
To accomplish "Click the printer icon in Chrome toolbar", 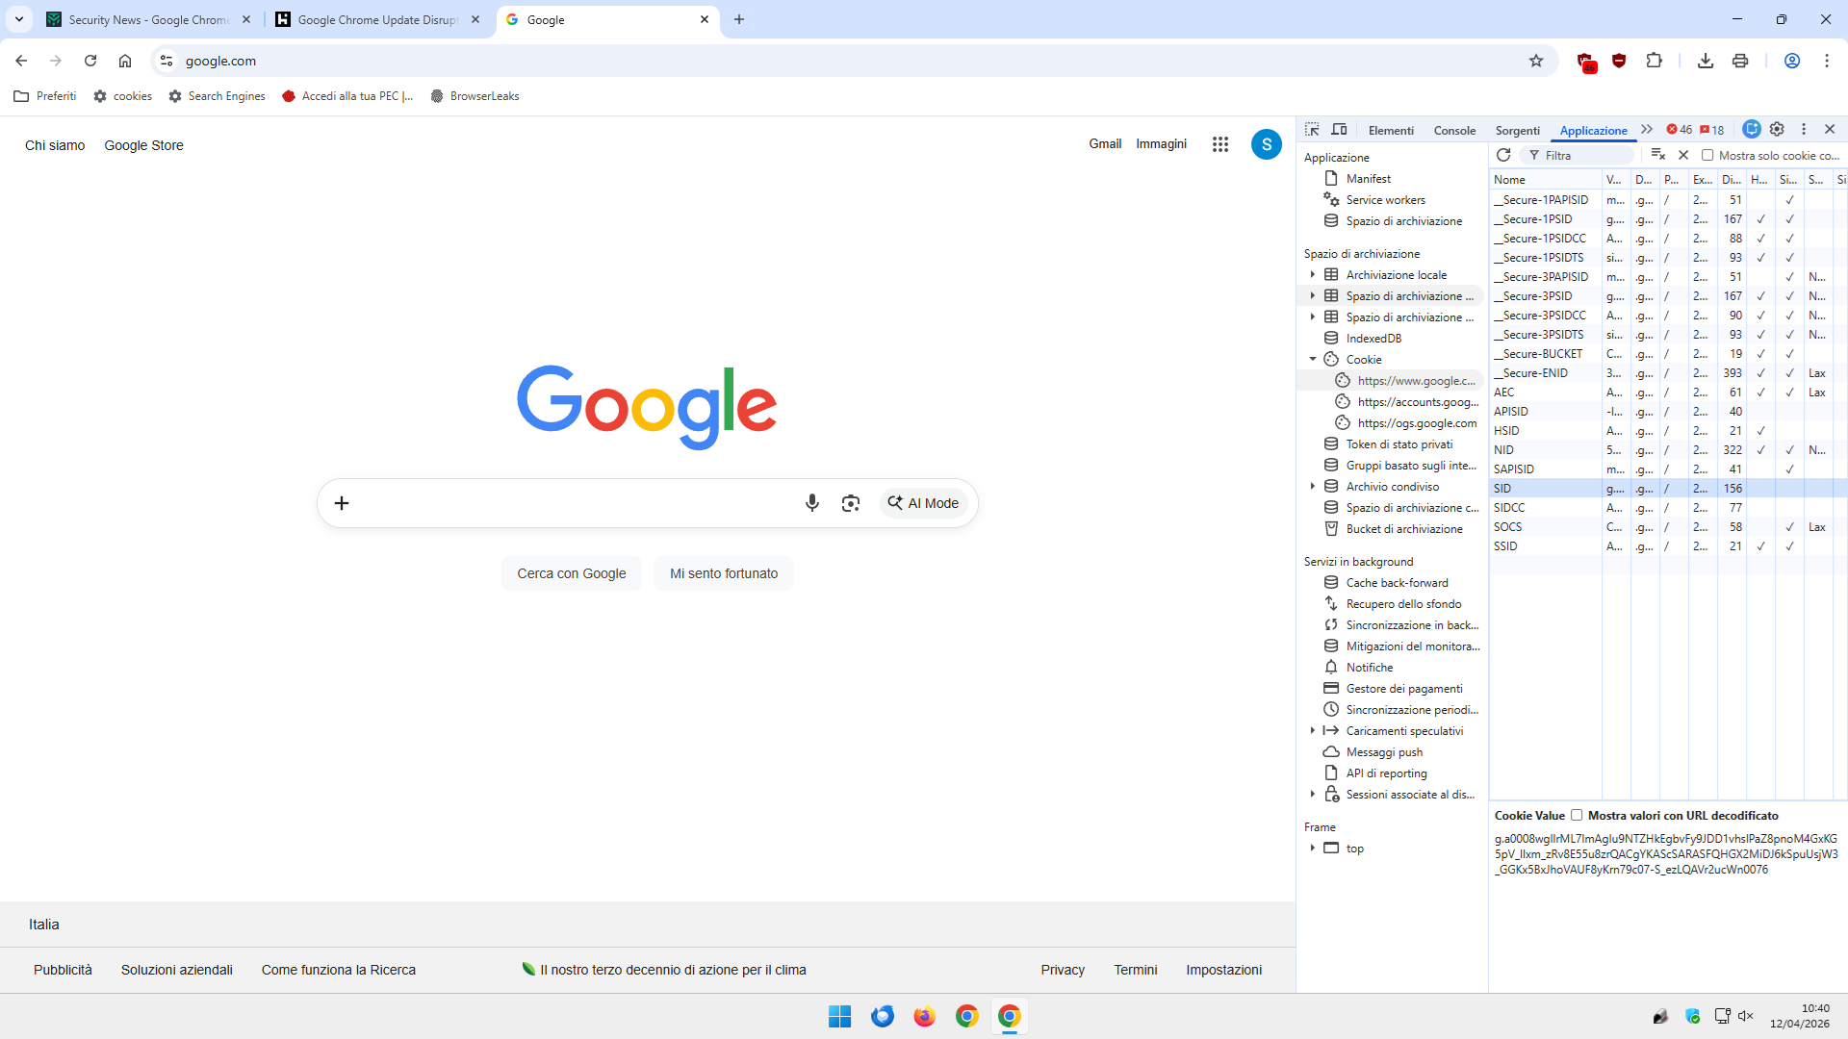I will (x=1740, y=61).
